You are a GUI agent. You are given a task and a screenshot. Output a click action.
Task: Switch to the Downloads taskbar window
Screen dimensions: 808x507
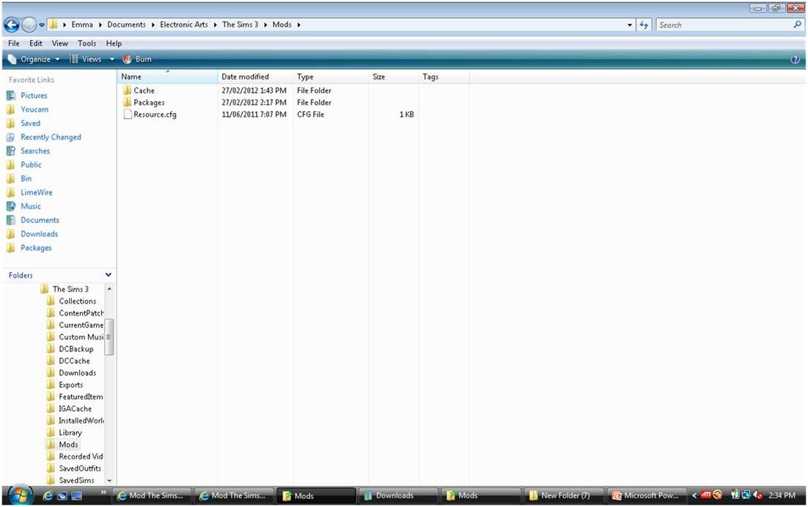click(397, 495)
